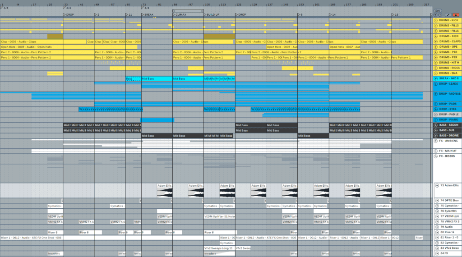462x257 pixels.
Task: Select the Vfx2 Sweeps Long 11 clip
Action: tap(219, 248)
